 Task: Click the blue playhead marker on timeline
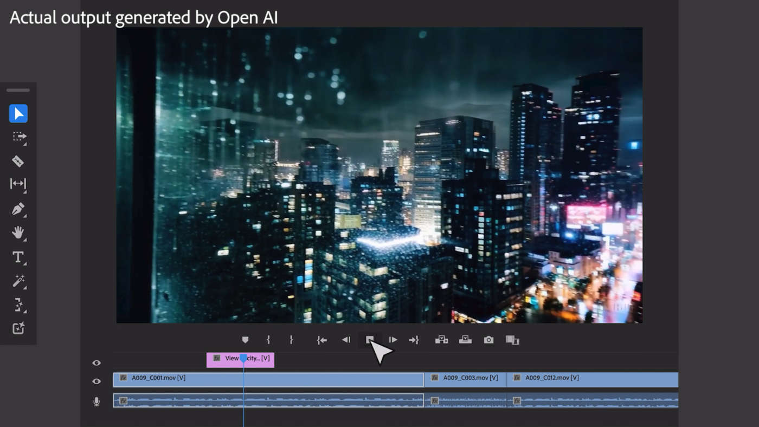(x=243, y=358)
